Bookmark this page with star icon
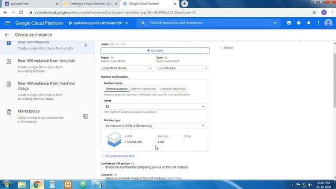Screen dimensions: 336x189 coord(314,13)
